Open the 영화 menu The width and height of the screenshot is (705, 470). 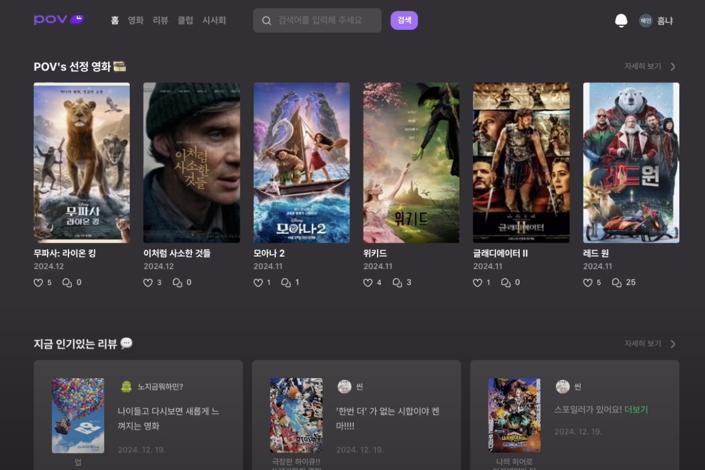coord(136,20)
